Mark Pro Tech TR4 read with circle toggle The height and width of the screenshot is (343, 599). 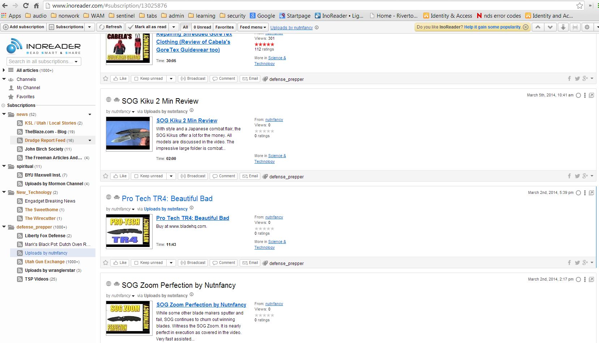[578, 193]
